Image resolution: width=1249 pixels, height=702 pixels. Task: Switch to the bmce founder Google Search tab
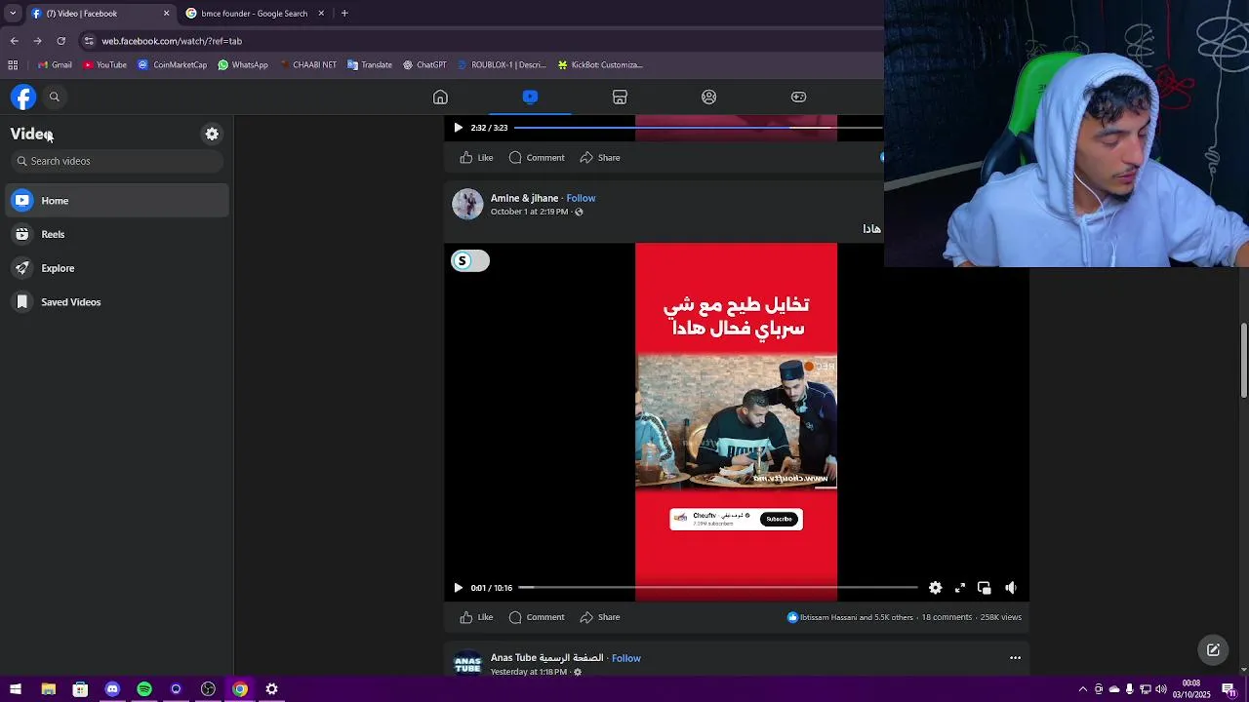tap(254, 14)
